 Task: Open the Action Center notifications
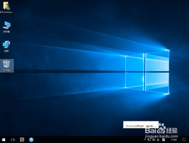(x=184, y=140)
